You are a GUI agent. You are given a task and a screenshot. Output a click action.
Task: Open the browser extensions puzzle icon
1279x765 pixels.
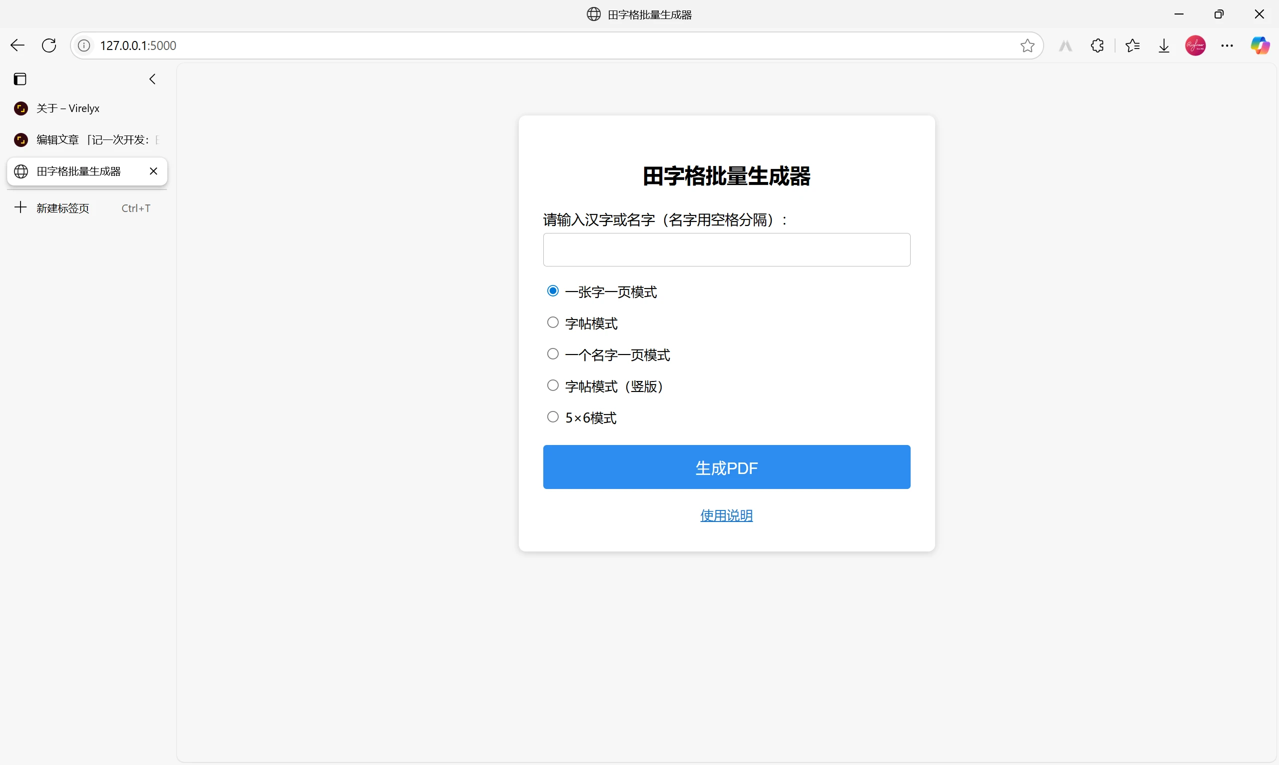click(x=1097, y=45)
